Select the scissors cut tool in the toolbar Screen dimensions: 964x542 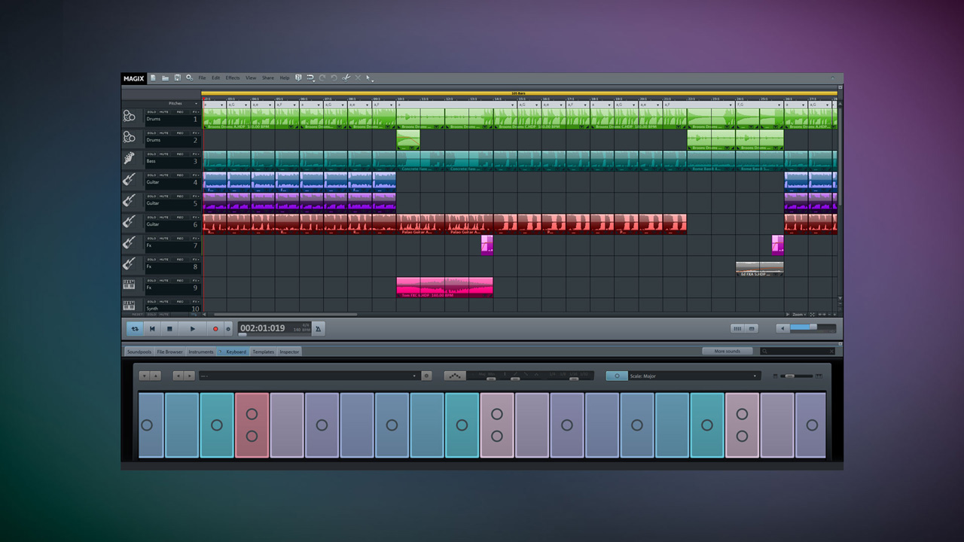point(346,78)
